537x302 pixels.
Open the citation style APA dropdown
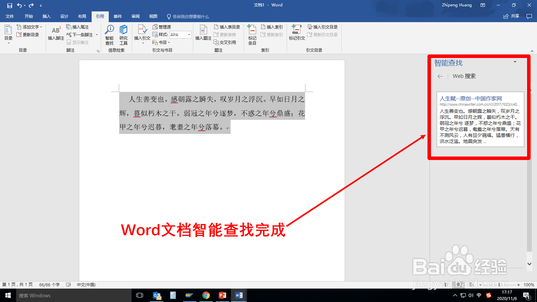189,35
